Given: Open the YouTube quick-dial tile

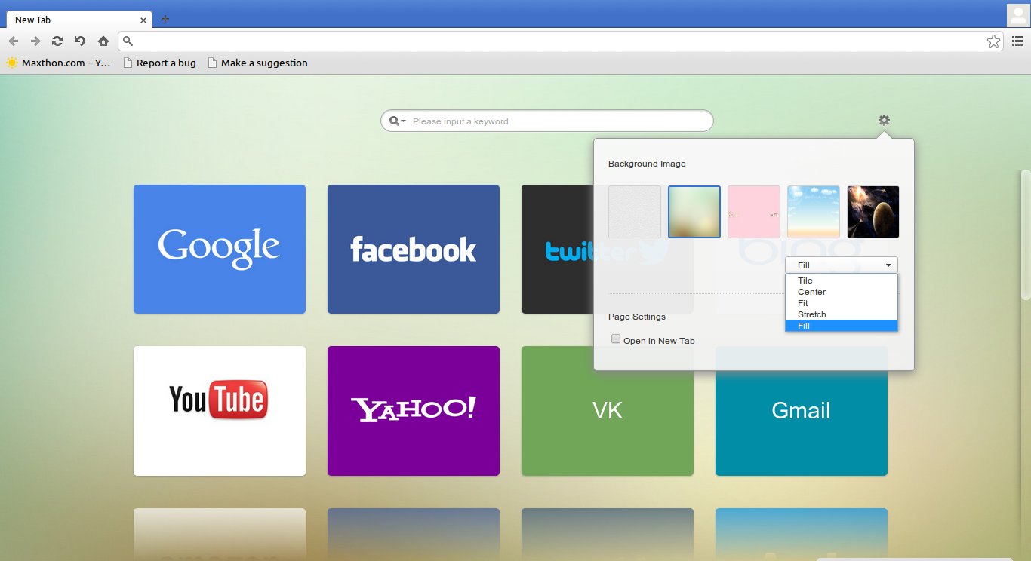Looking at the screenshot, I should pyautogui.click(x=220, y=411).
